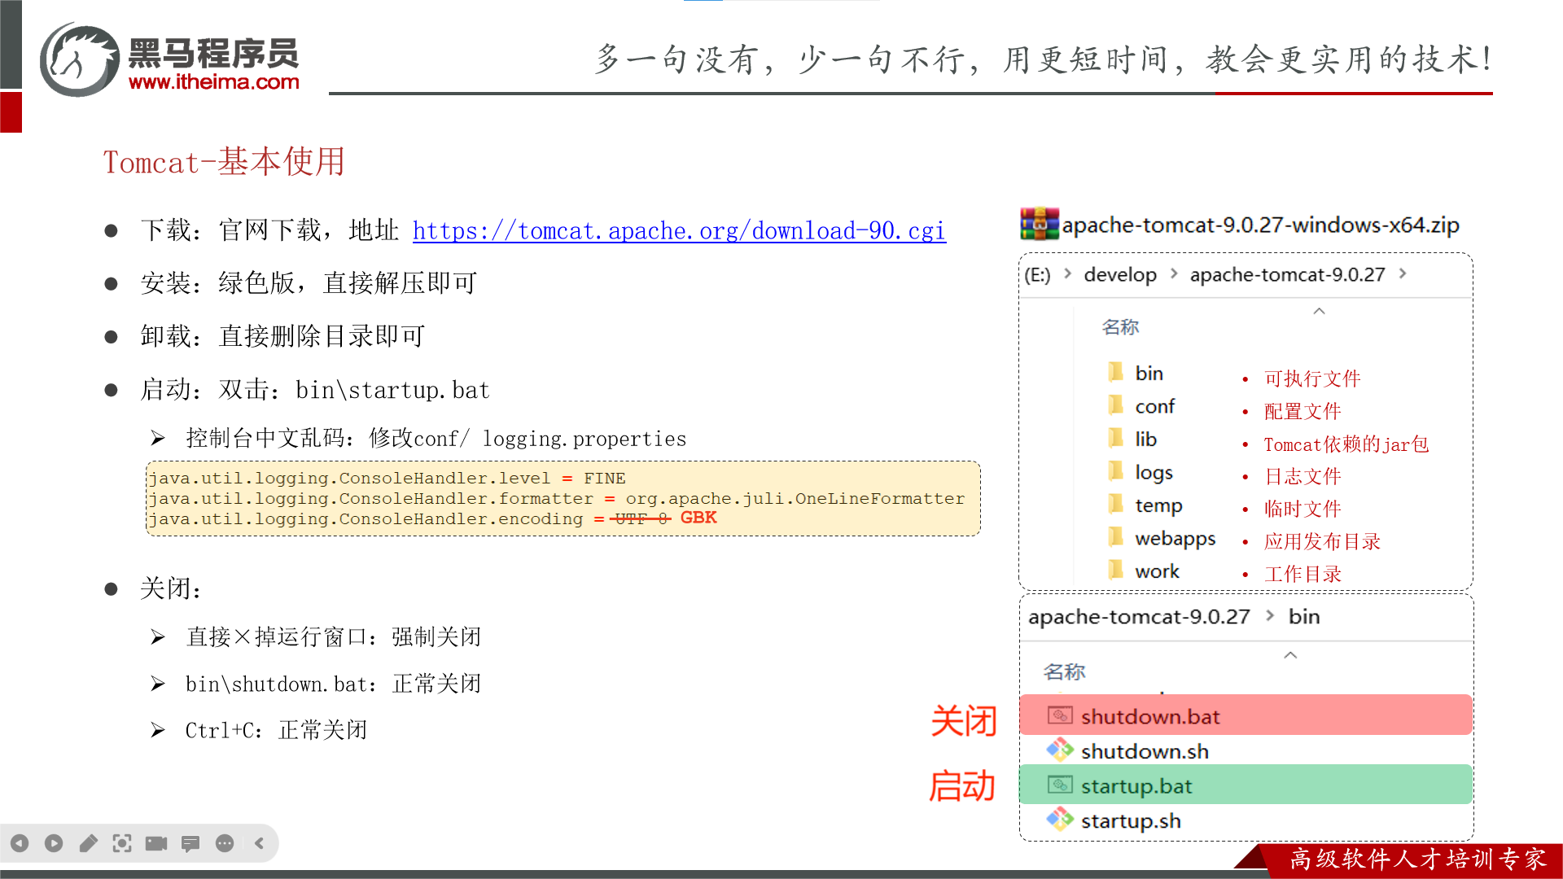Open the more options ellipsis menu

[x=225, y=843]
